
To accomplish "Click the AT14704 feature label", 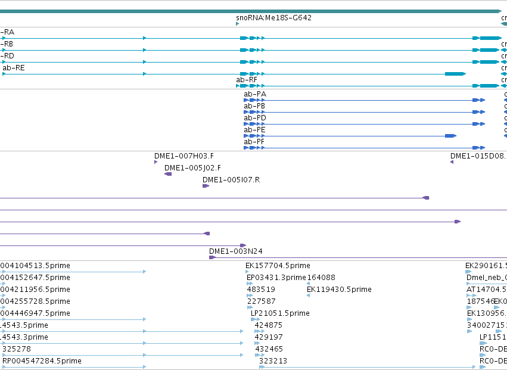I will (x=487, y=290).
